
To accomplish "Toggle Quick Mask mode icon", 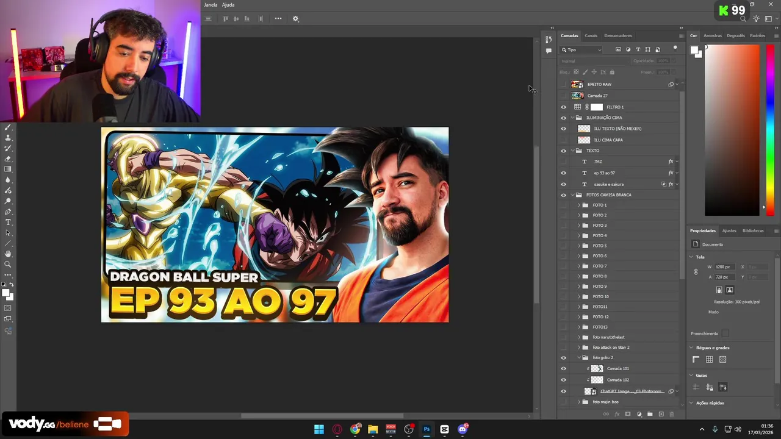I will tap(8, 308).
